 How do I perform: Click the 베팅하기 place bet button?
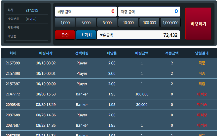(198, 24)
